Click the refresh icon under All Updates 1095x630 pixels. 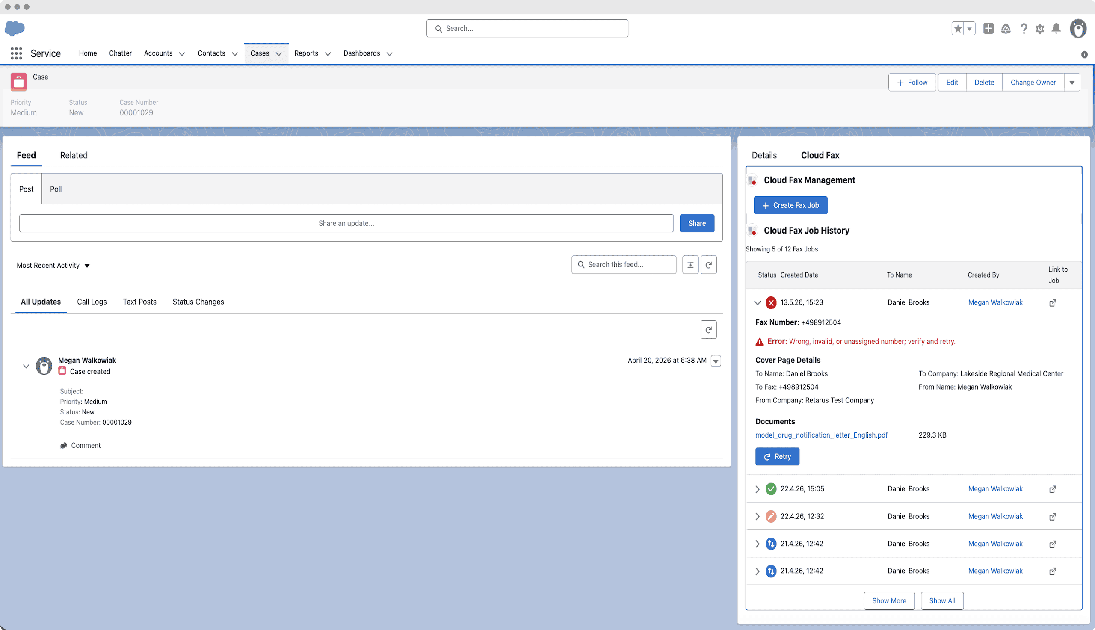[709, 330]
